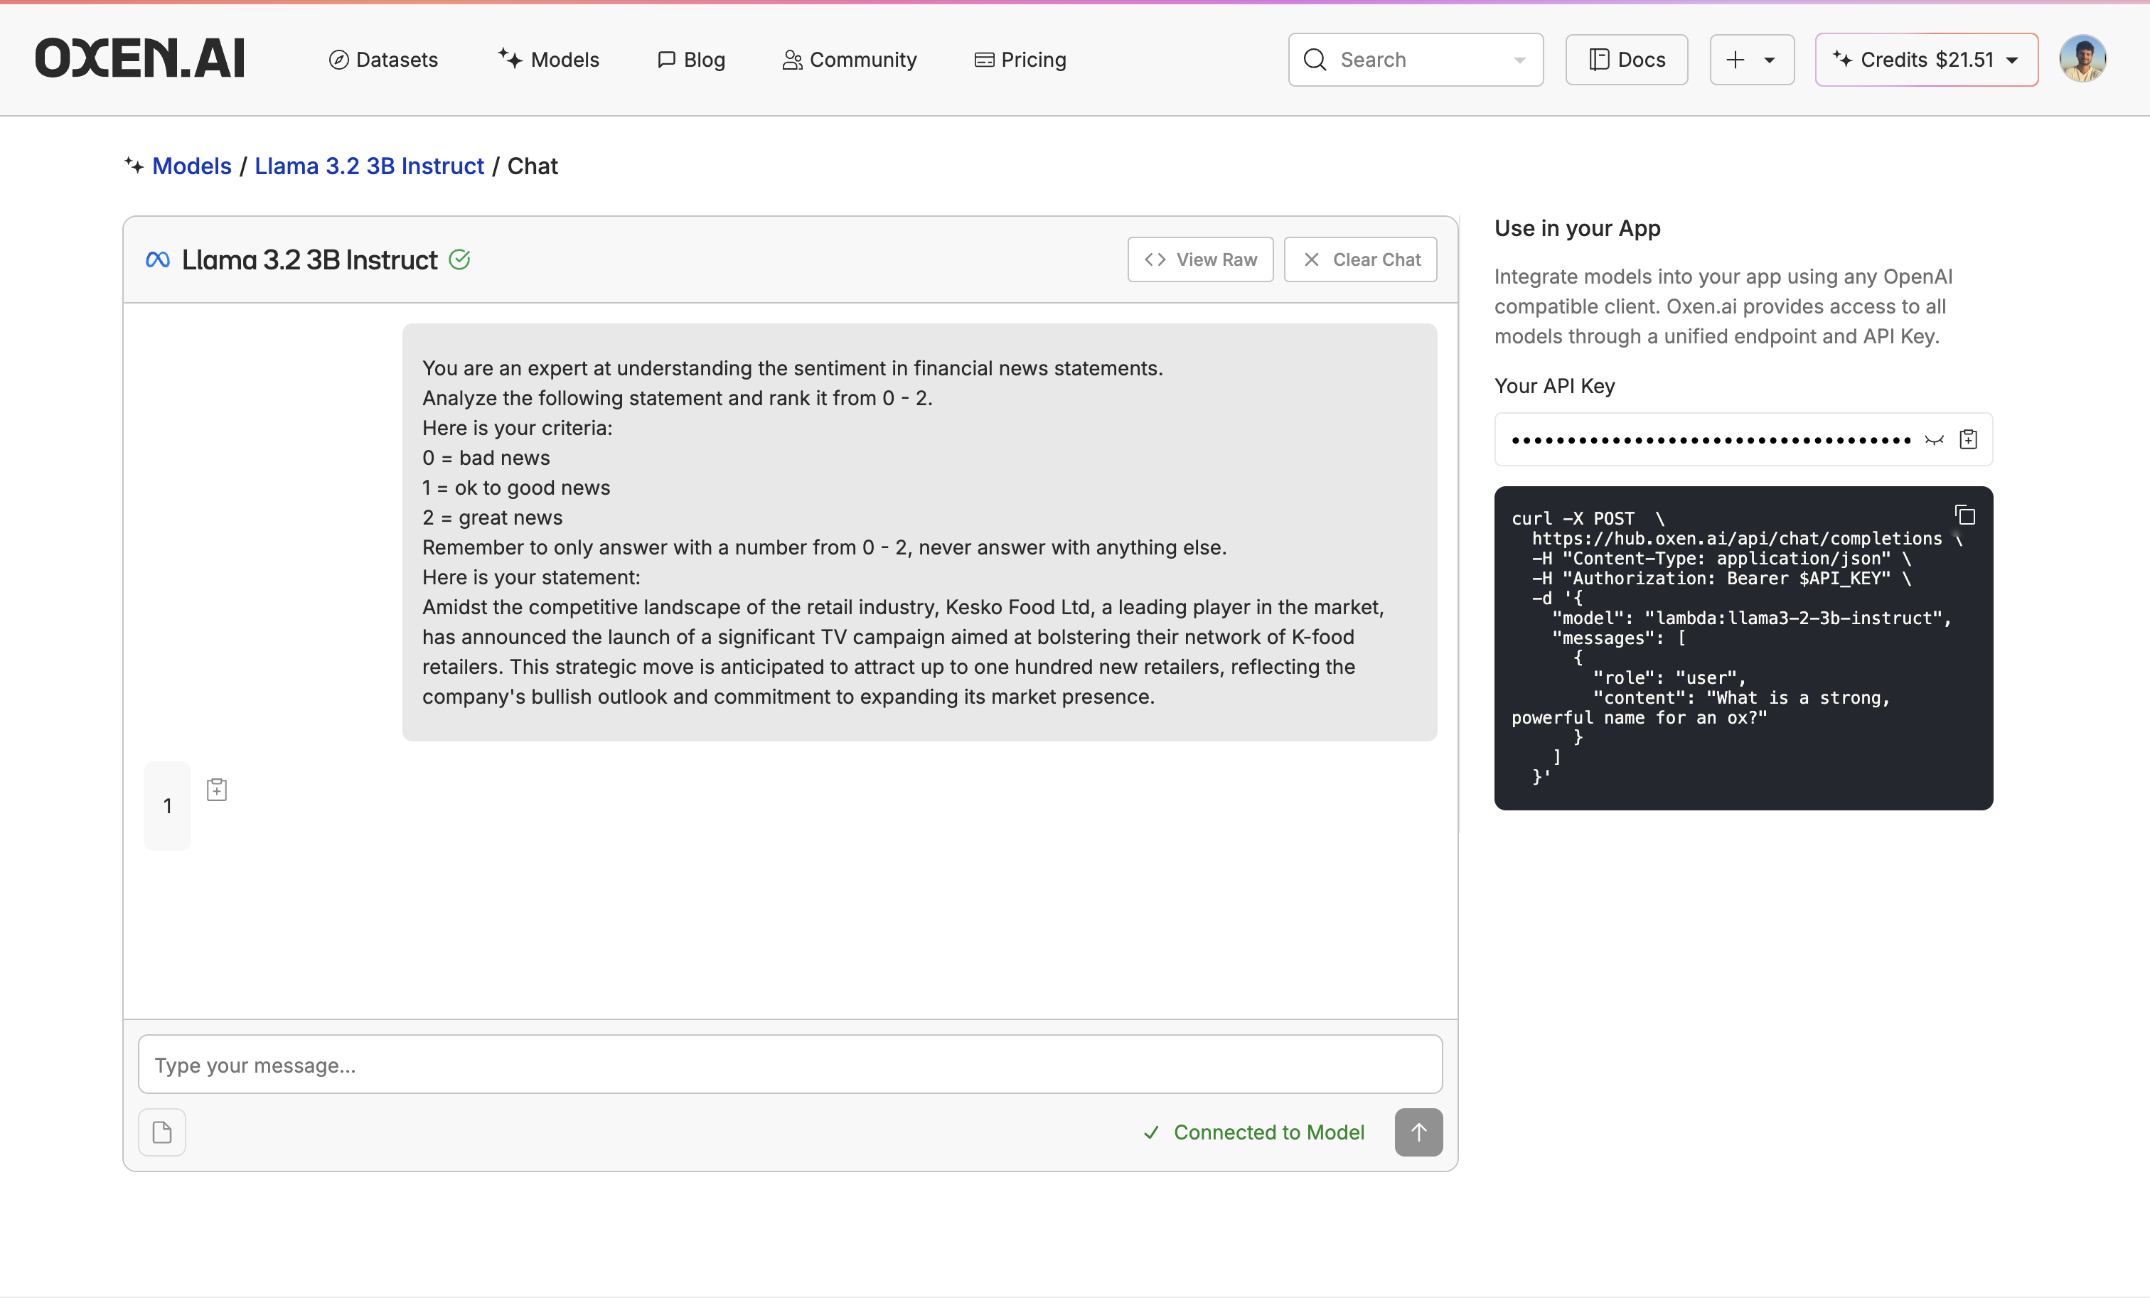2150x1298 pixels.
Task: Open the plus create-new dropdown
Action: tap(1751, 59)
